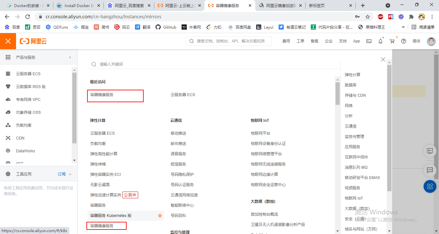The width and height of the screenshot is (439, 234).
Task: Reload the page with browser refresh icon
Action: (28, 17)
